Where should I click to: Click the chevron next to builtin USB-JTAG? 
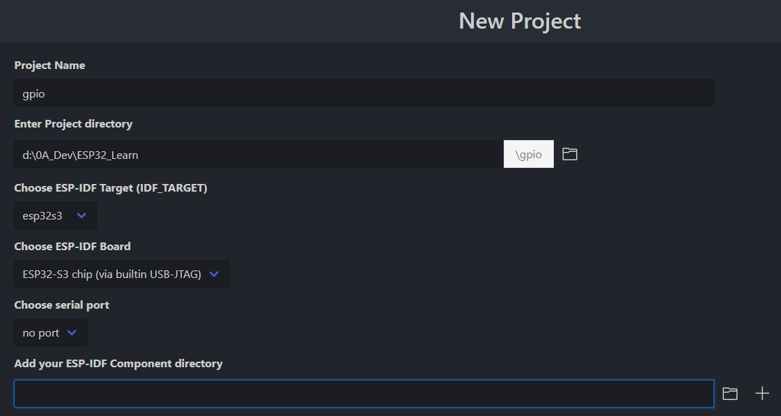214,275
